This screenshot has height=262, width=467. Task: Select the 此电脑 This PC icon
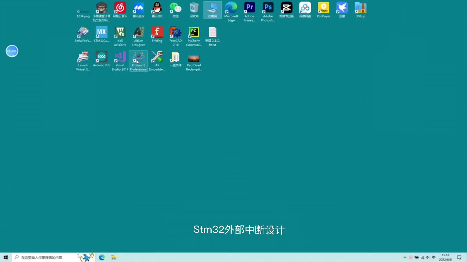tap(212, 10)
